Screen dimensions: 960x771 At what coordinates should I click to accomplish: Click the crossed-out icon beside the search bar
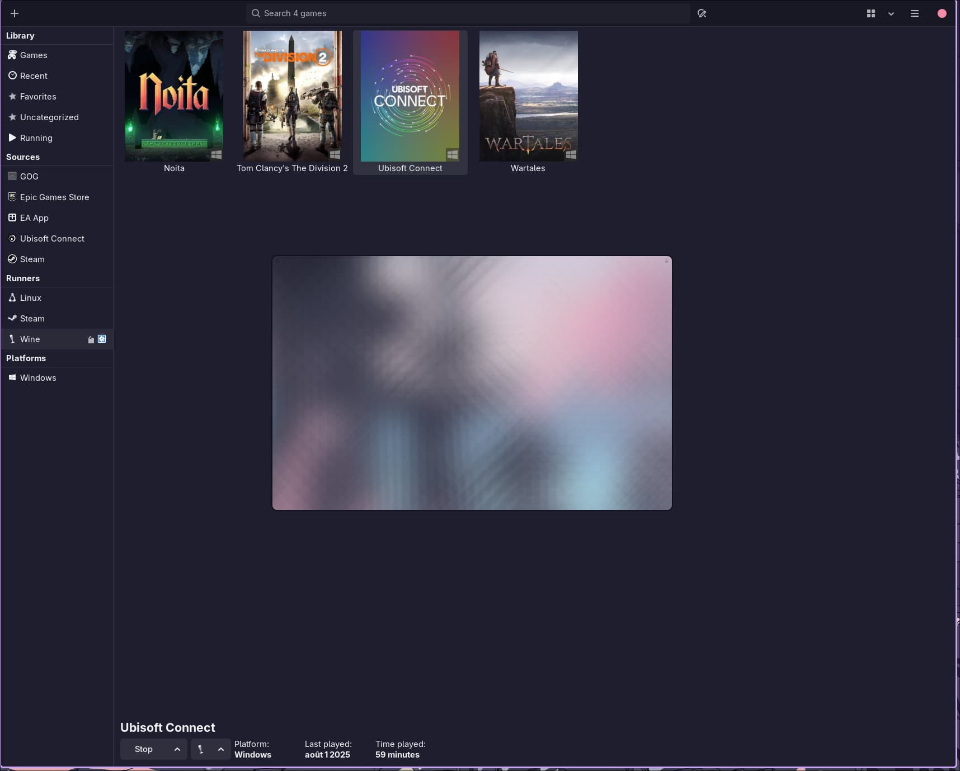point(702,13)
